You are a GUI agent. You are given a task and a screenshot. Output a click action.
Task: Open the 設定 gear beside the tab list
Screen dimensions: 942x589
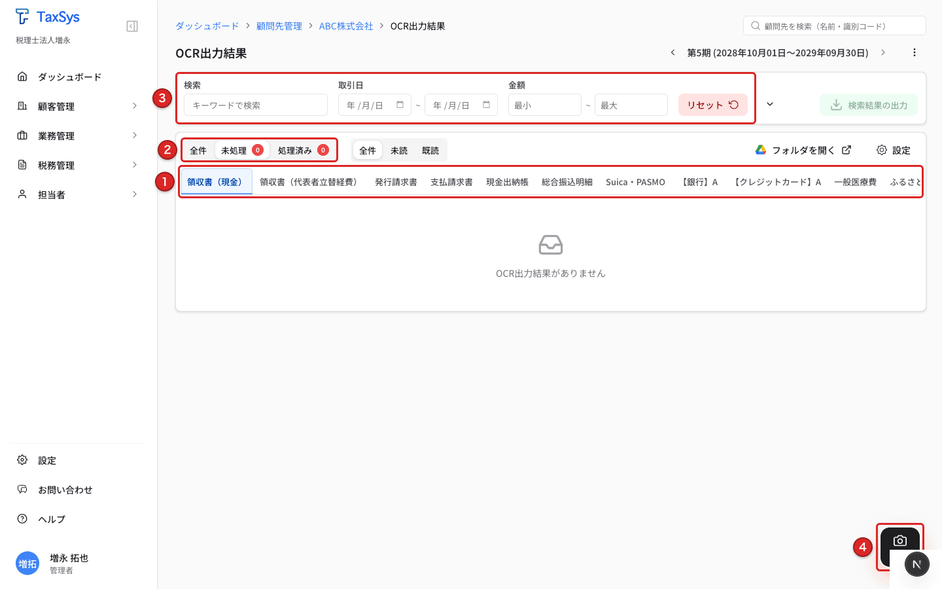(x=881, y=149)
